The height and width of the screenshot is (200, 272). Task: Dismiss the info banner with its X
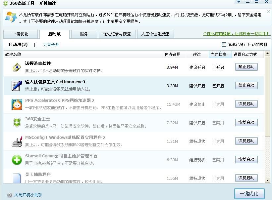(x=268, y=12)
